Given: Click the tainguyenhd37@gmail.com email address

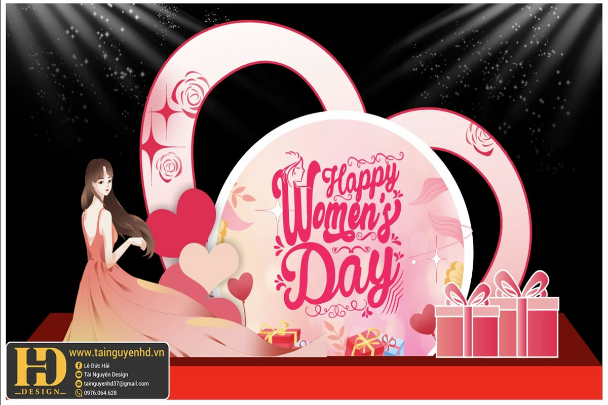Looking at the screenshot, I should click(117, 384).
